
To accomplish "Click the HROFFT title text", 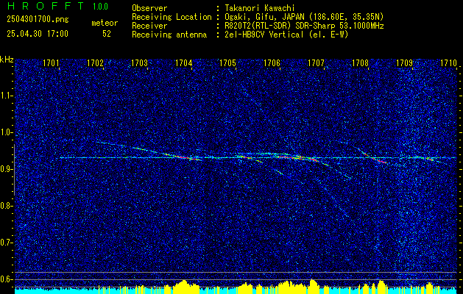I will [46, 6].
